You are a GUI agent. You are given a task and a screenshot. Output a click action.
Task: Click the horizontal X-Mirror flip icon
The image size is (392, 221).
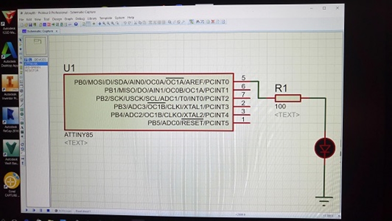coord(23,158)
